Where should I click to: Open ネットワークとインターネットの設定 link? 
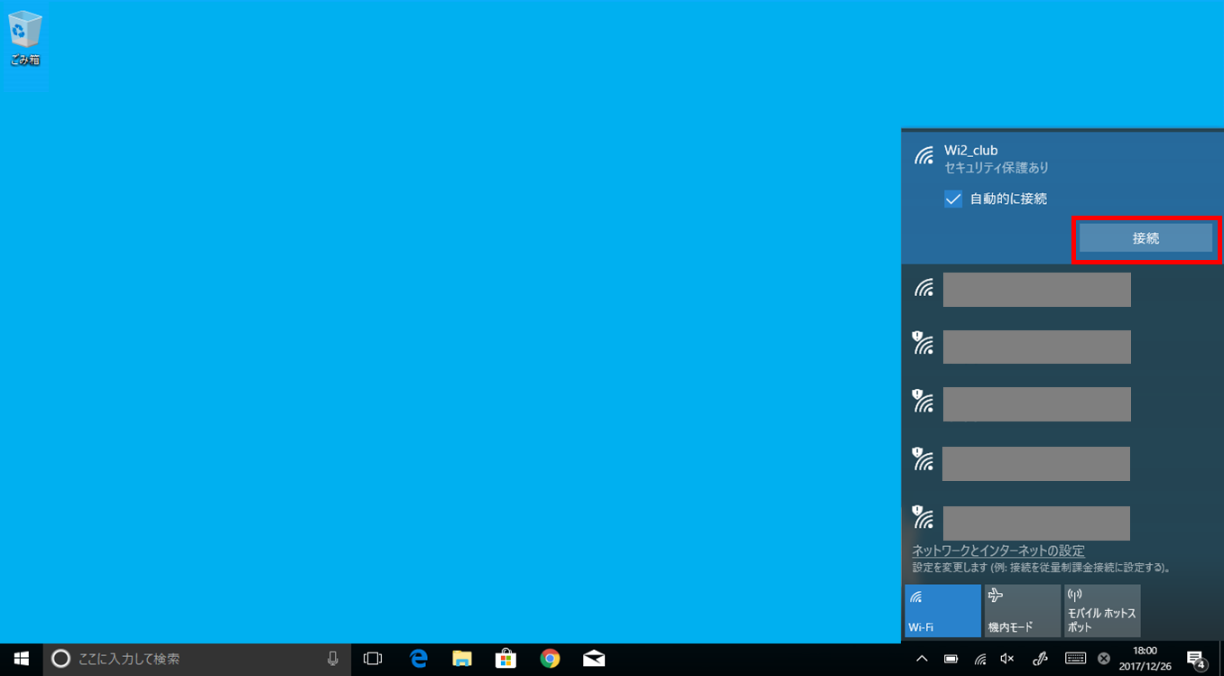pyautogui.click(x=998, y=551)
